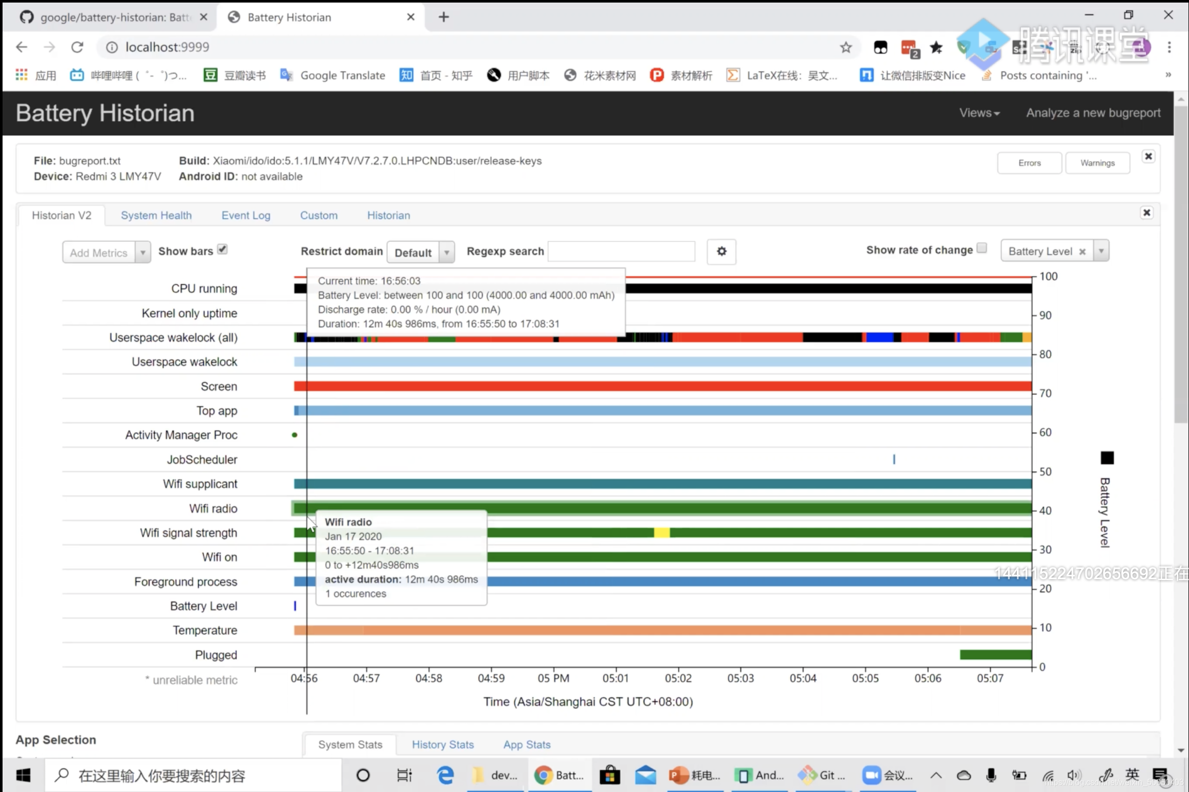Toggle the Show bars checkbox
This screenshot has width=1189, height=792.
pyautogui.click(x=222, y=250)
